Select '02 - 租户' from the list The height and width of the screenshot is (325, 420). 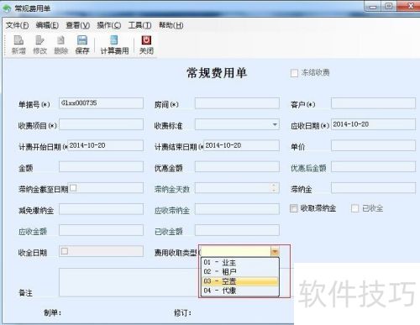click(240, 271)
